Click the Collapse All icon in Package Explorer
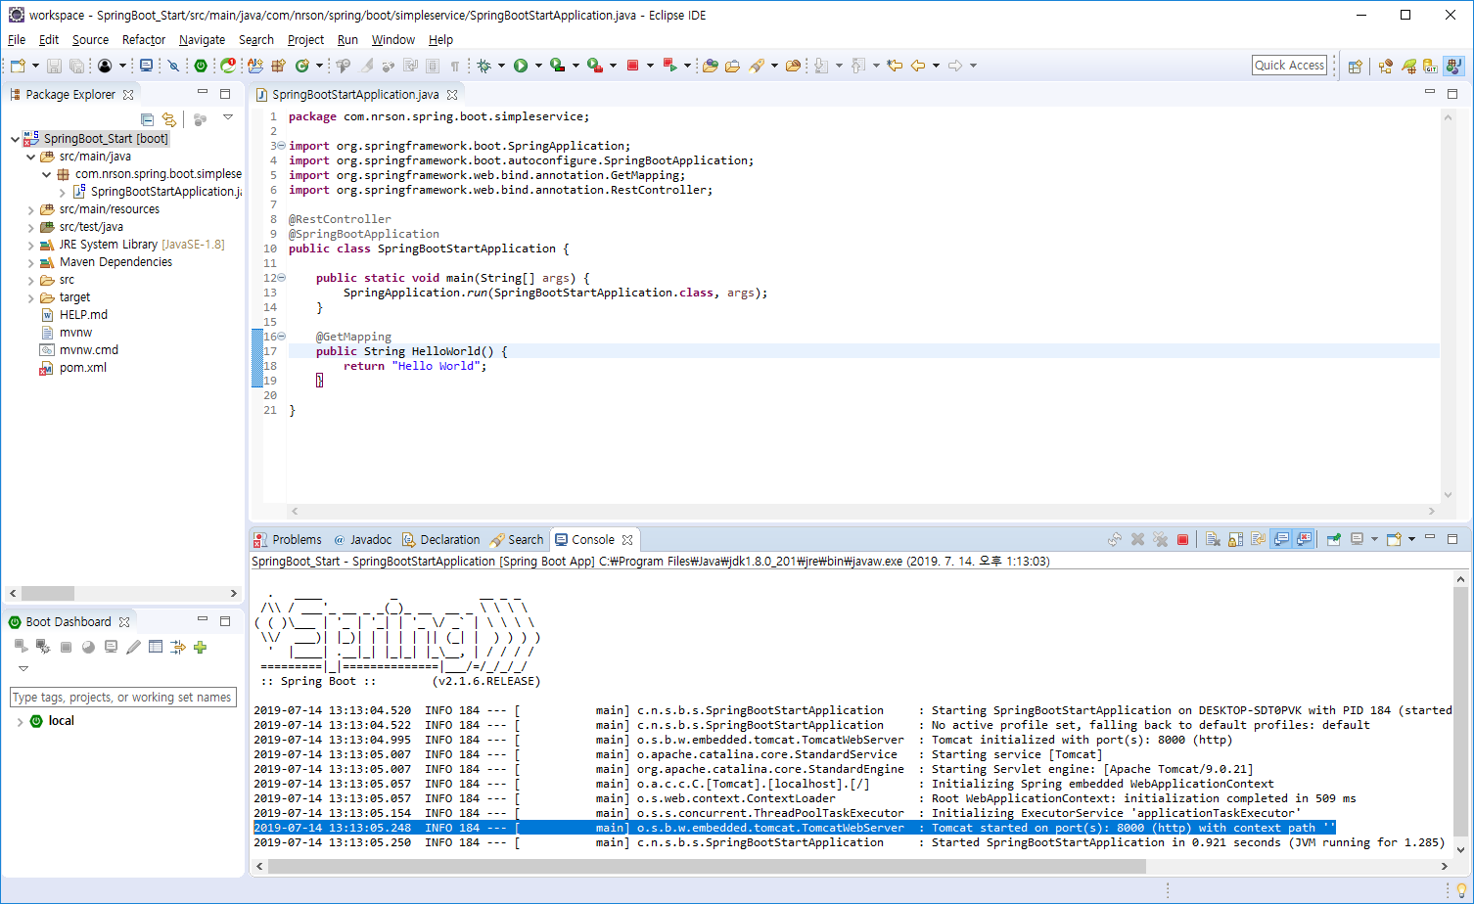 [147, 119]
